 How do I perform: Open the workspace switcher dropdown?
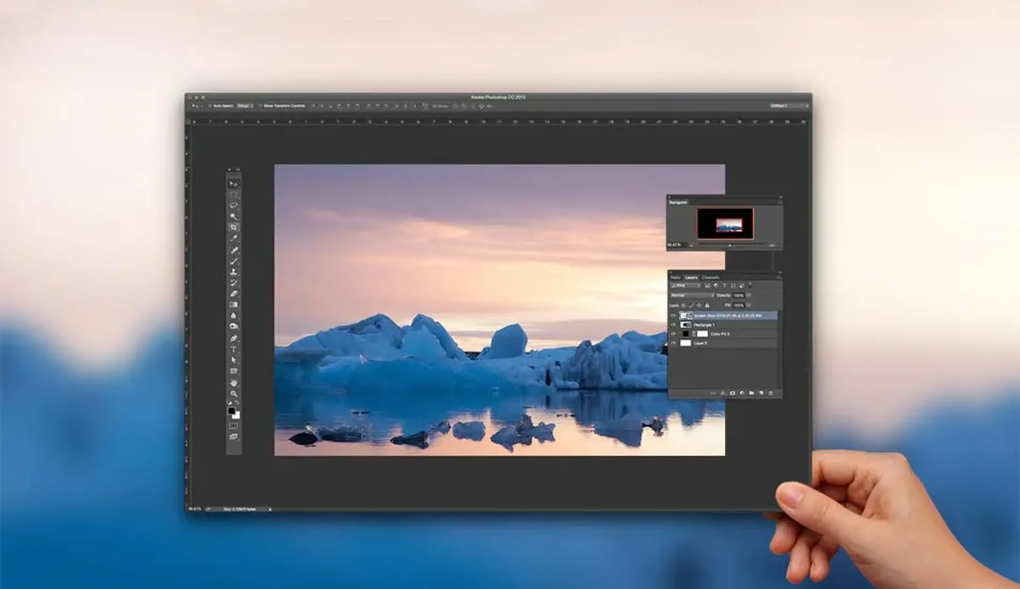(x=789, y=106)
